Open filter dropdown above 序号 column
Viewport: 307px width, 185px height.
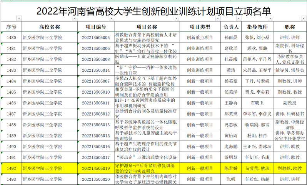click(x=19, y=19)
